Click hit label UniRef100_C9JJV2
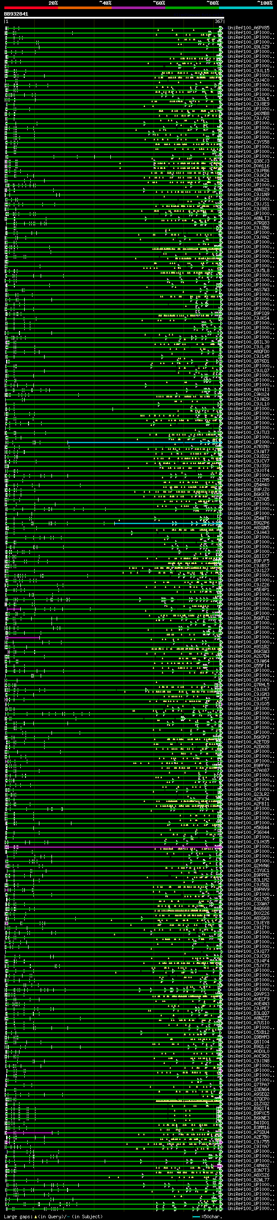Viewport: 277px width, 1220px height. coord(248,119)
